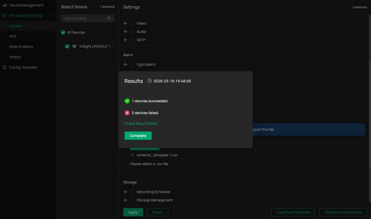
Task: Click the green success checkmark icon
Action: click(127, 101)
